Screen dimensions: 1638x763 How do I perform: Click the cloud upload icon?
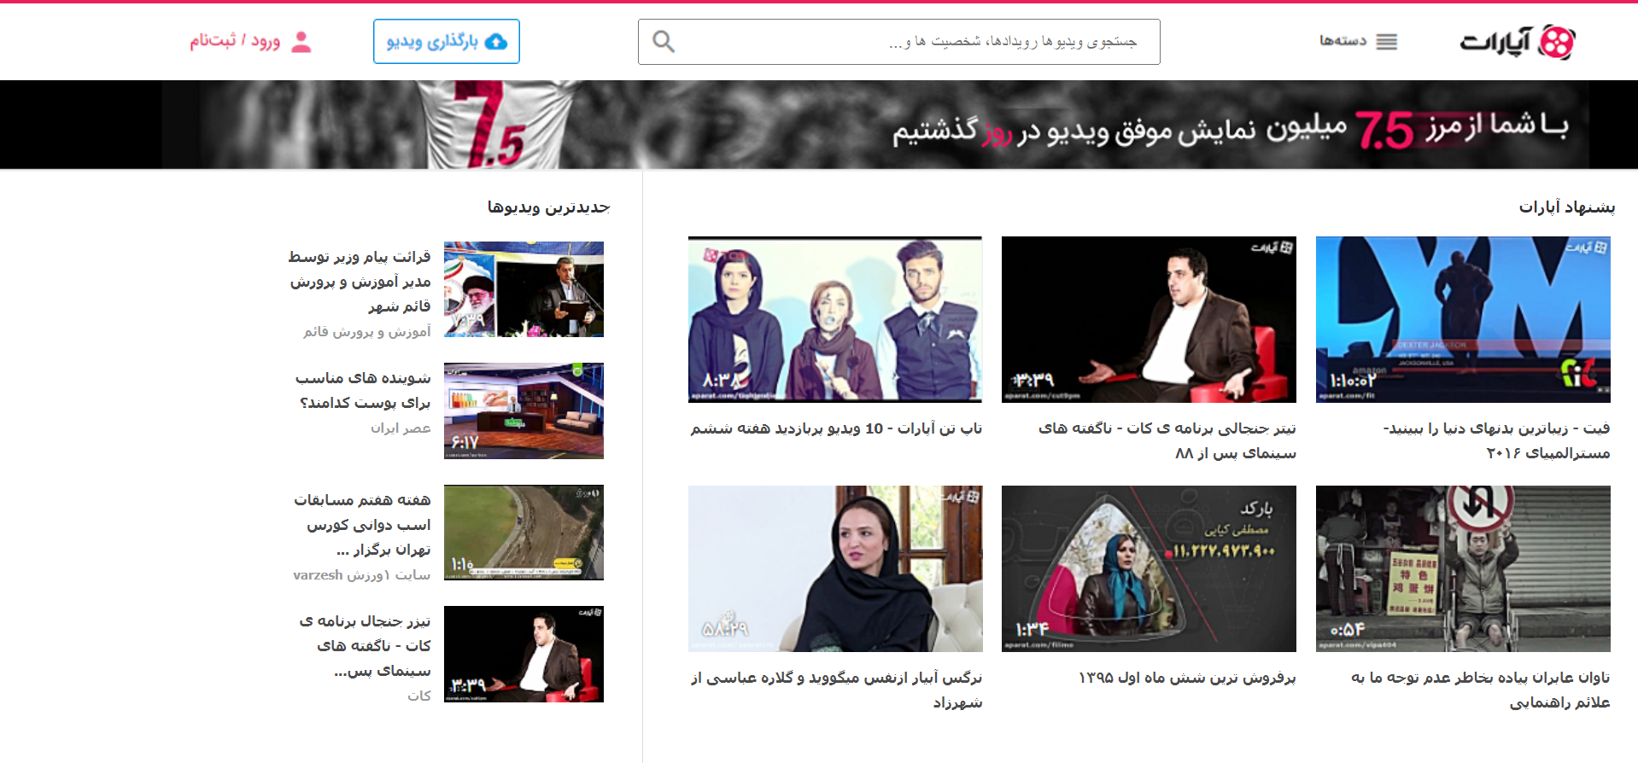pyautogui.click(x=496, y=42)
